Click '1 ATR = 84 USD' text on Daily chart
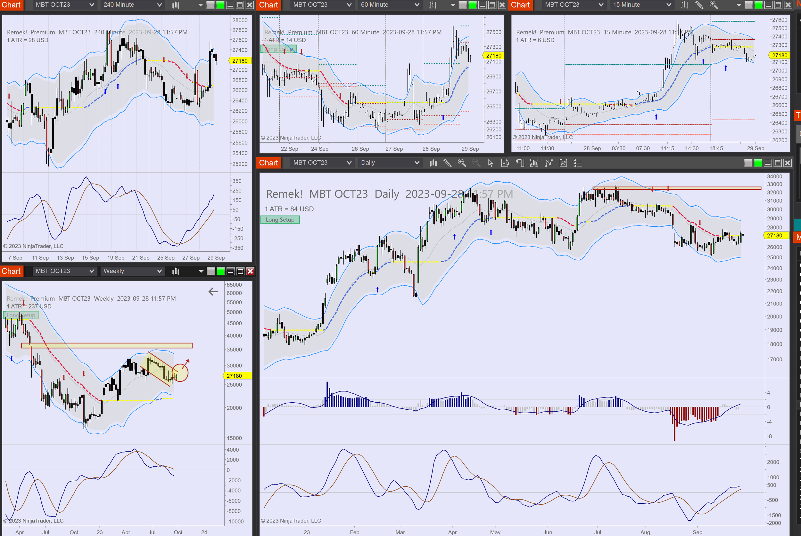 [x=289, y=209]
